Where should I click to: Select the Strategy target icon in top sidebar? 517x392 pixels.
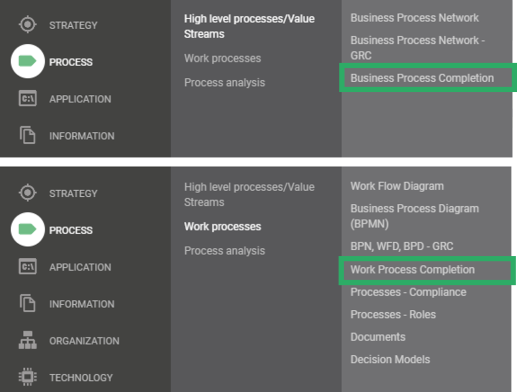click(27, 24)
